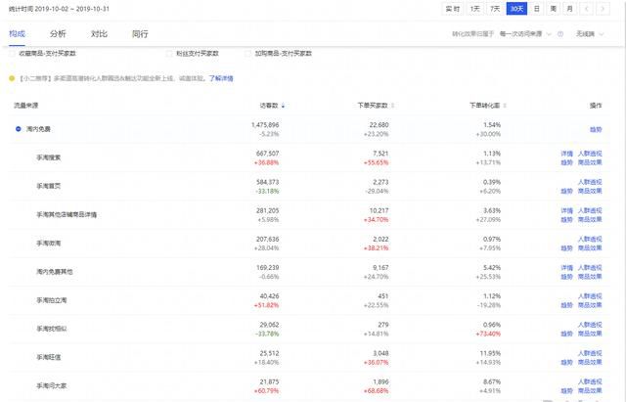Switch to 分析 tab
Screen dimensions: 626x402
coord(58,33)
